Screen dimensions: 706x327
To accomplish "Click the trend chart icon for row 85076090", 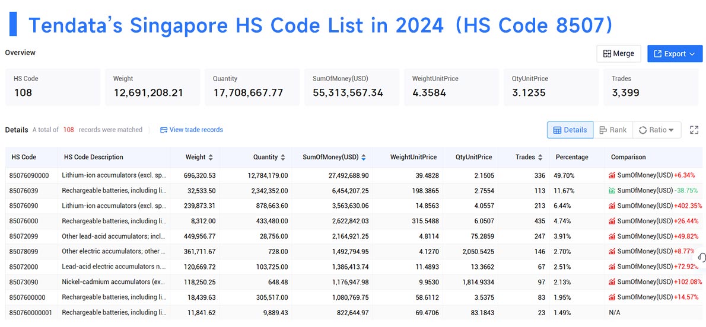I will click(x=612, y=206).
